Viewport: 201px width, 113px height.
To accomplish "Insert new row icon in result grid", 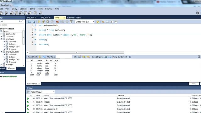I will point(84,57).
